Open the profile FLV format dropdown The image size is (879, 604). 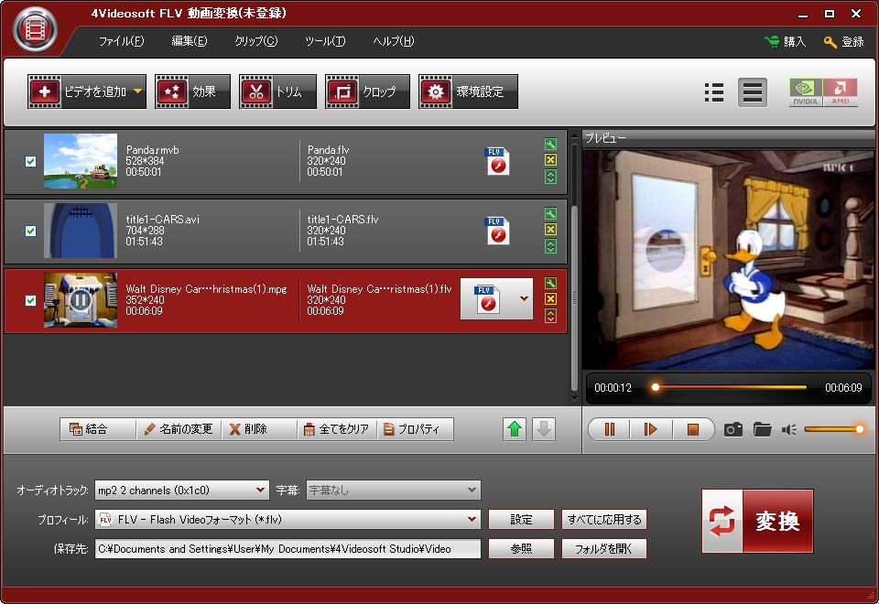(472, 519)
